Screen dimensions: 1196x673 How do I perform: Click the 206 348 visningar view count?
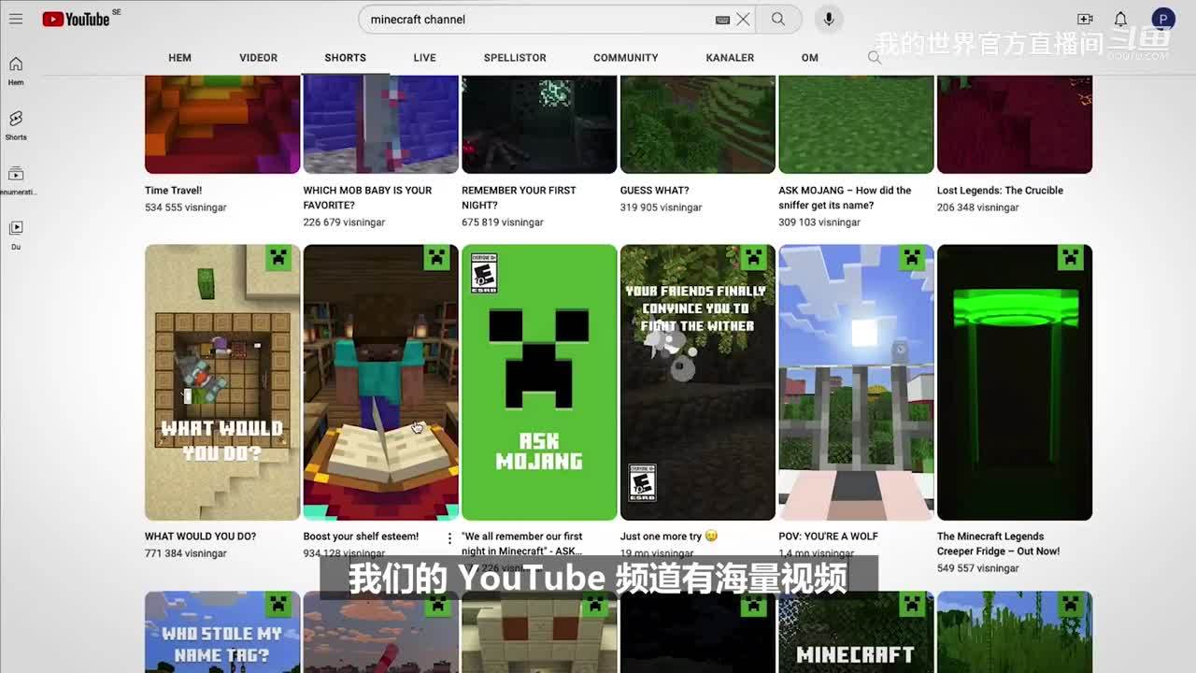978,208
